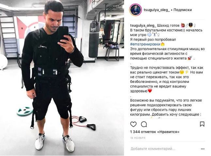Viewport: 211px width, 156px height.
Task: Click the tsugulya_oleg_ username in the caption
Action: click(x=143, y=26)
